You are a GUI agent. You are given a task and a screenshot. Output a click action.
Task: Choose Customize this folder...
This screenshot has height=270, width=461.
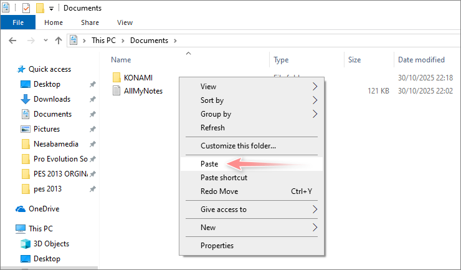[252, 146]
